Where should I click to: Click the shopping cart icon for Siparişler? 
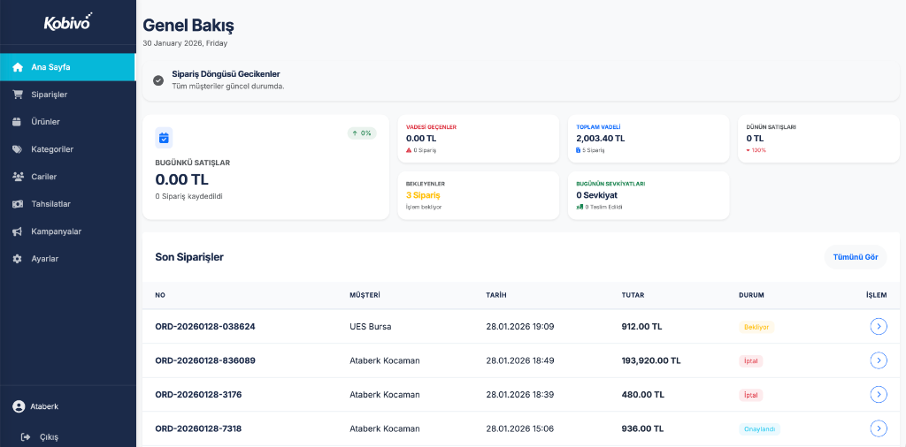18,95
